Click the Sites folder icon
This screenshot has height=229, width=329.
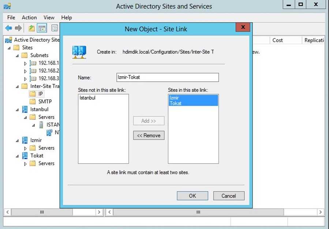pyautogui.click(x=16, y=48)
